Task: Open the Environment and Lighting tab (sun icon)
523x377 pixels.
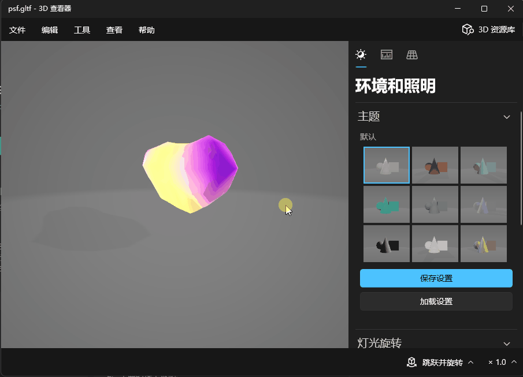Action: coord(361,55)
